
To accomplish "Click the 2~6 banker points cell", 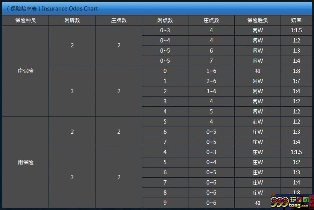I will coord(211,81).
